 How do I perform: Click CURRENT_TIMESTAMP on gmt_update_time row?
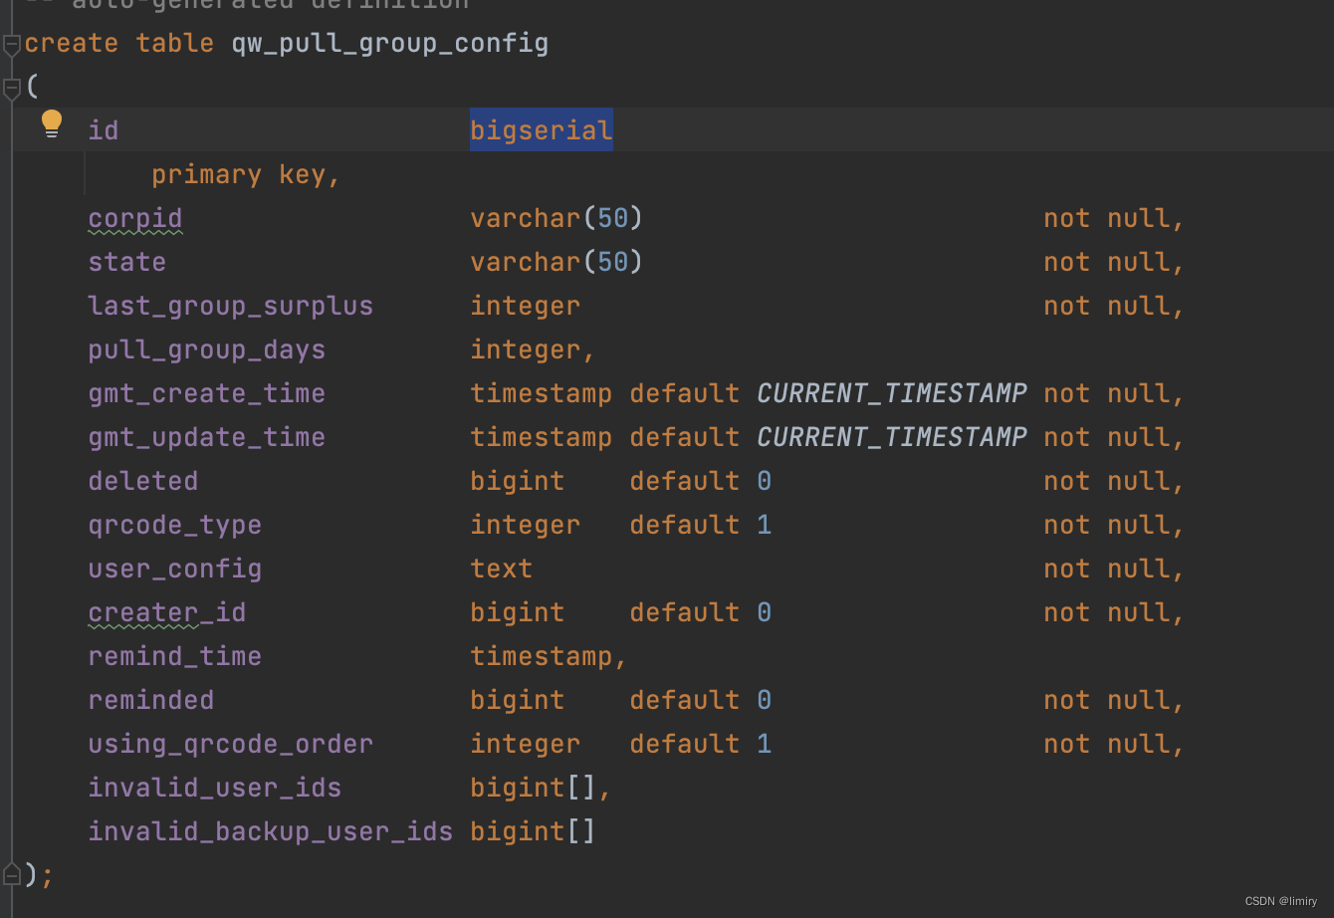pos(892,437)
